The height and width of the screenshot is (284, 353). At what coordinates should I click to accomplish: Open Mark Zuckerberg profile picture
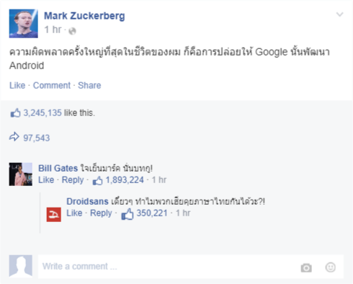point(24,24)
